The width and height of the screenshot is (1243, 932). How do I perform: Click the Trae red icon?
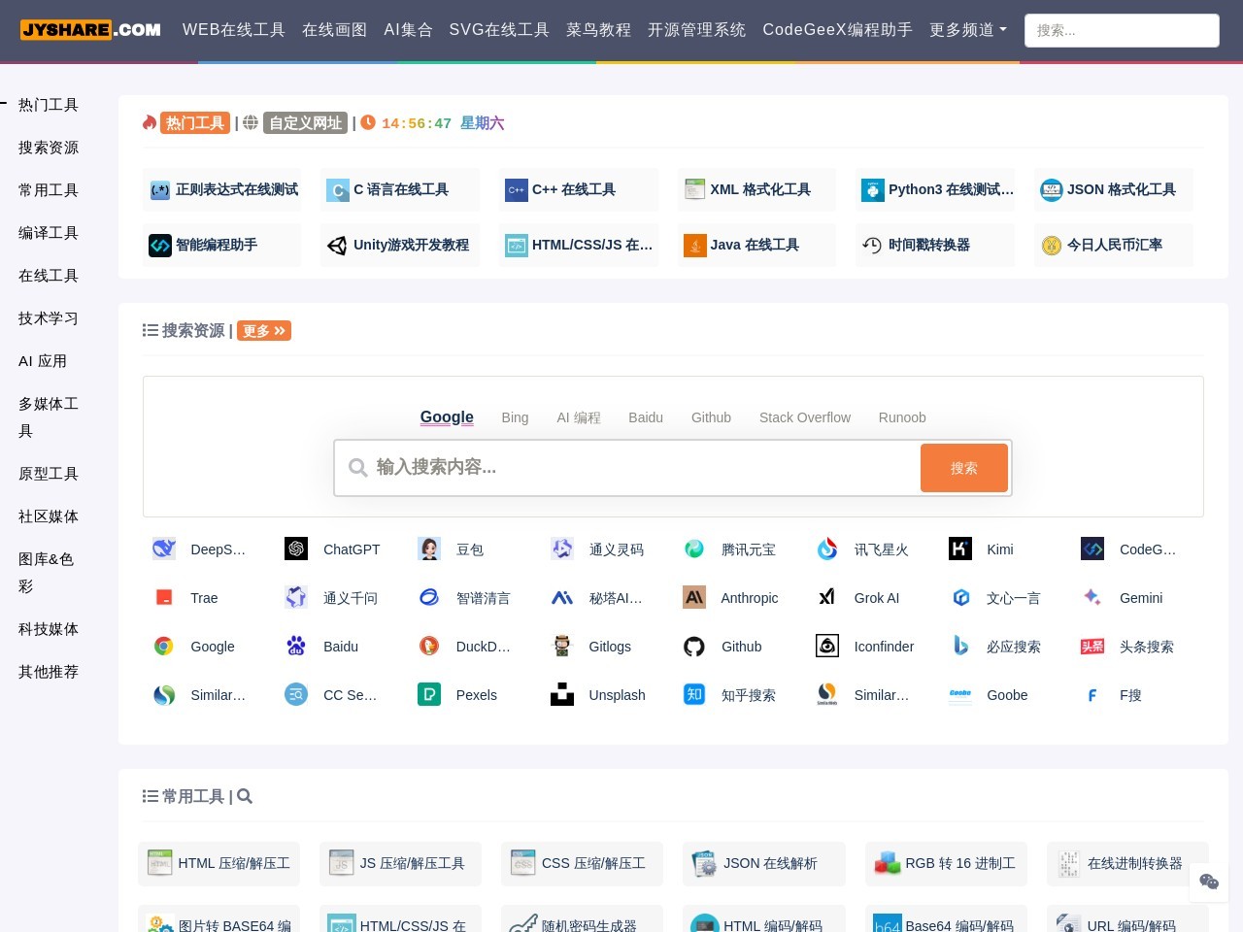point(163,597)
